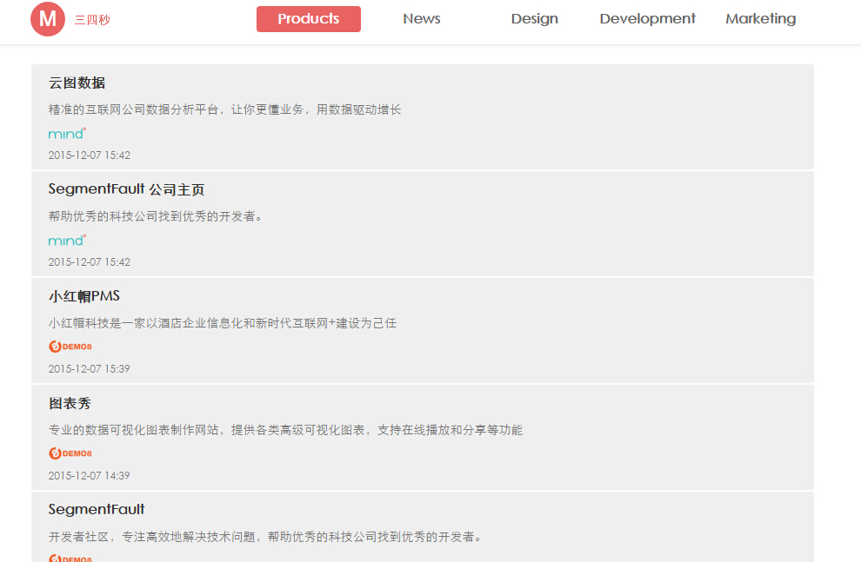Open the Marketing tab
This screenshot has height=562, width=861.
pyautogui.click(x=760, y=19)
